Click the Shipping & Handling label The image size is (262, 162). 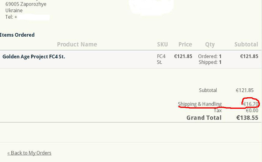tap(199, 104)
